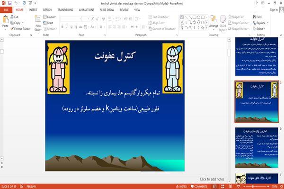284x189 pixels.
Task: Open Normal view from status bar
Action: (x=215, y=187)
